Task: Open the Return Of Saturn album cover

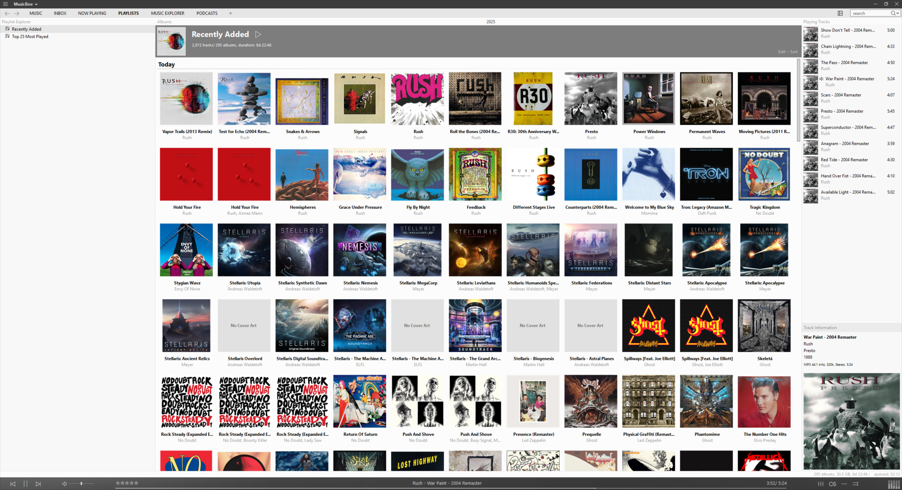Action: [360, 401]
